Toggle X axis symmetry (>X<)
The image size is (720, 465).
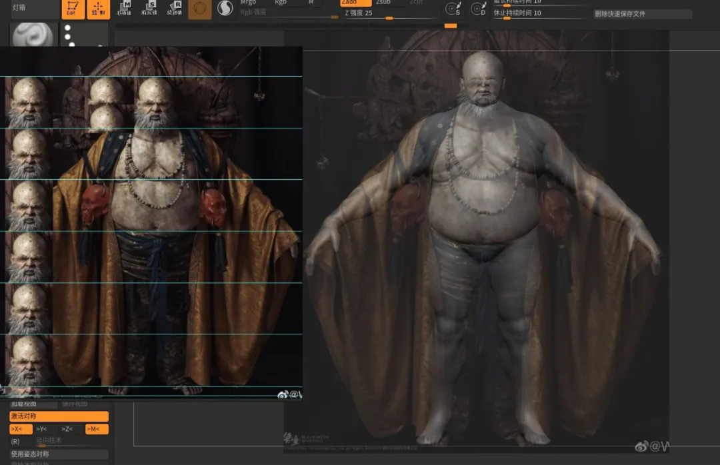coord(21,429)
